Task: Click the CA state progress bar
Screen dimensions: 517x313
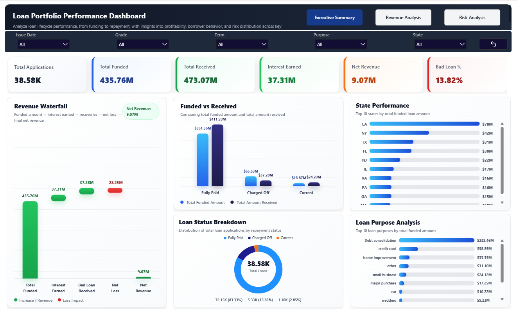Action: 424,124
